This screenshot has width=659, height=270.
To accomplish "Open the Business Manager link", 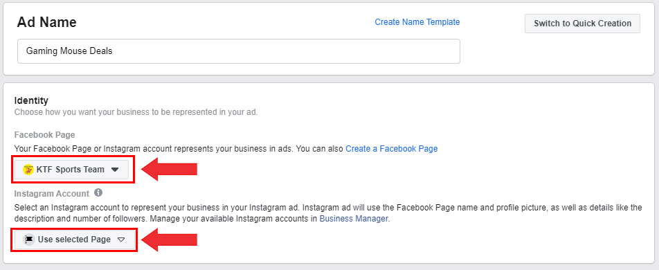I will click(x=354, y=219).
